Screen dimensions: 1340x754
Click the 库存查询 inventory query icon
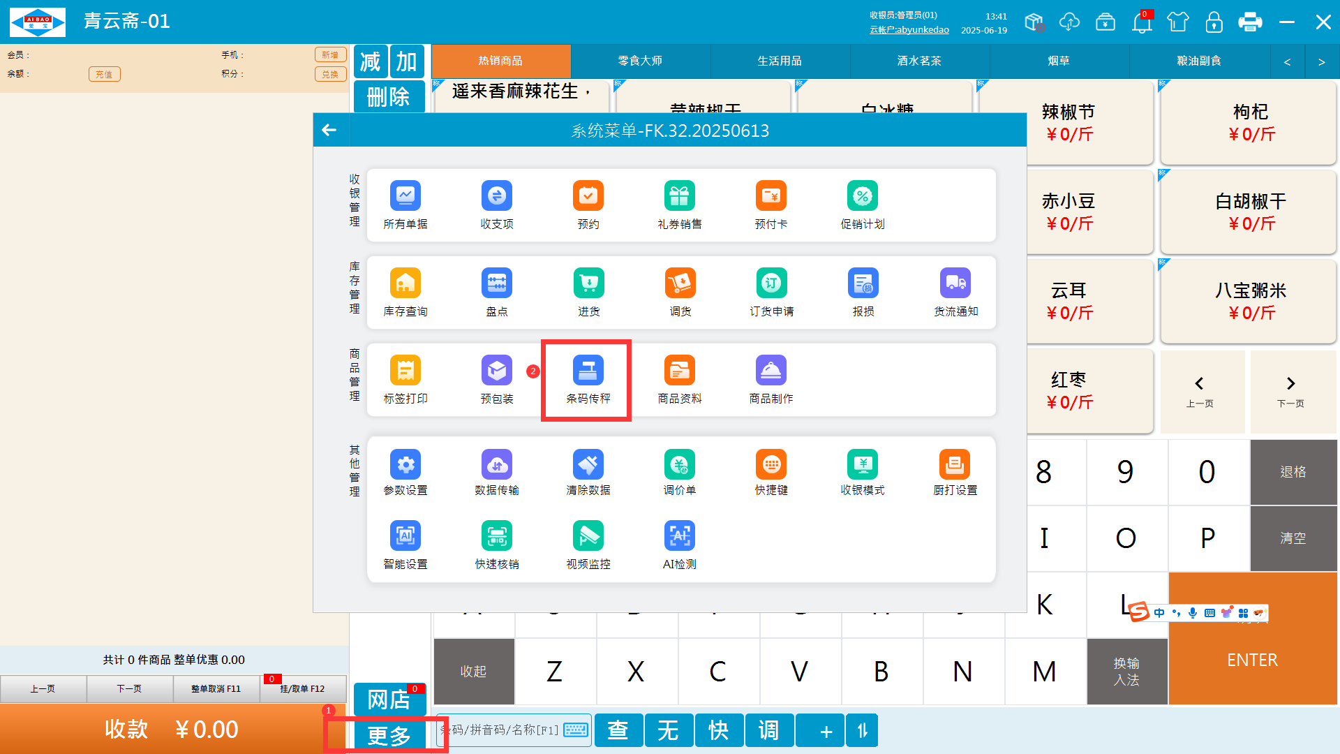point(405,284)
